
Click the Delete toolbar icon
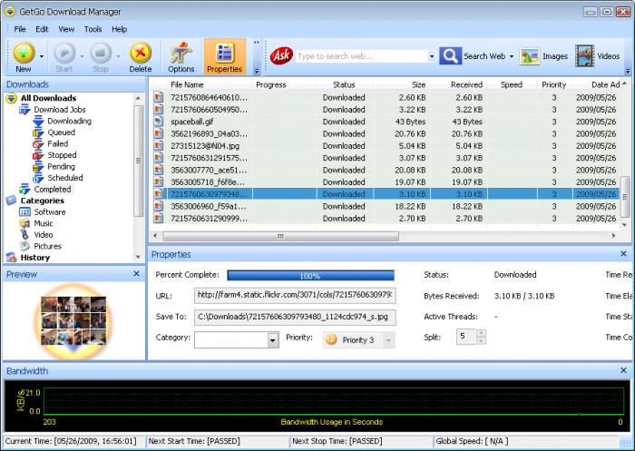[140, 53]
